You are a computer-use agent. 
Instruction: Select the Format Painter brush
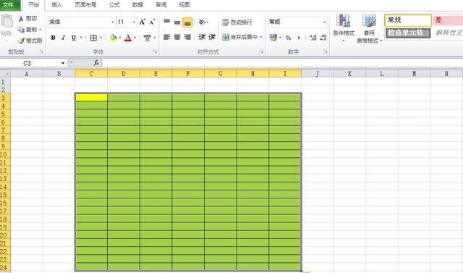tap(21, 41)
